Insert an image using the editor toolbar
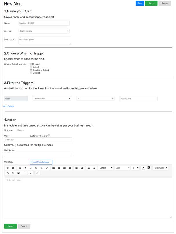The width and height of the screenshot is (176, 234). pyautogui.click(x=19, y=173)
